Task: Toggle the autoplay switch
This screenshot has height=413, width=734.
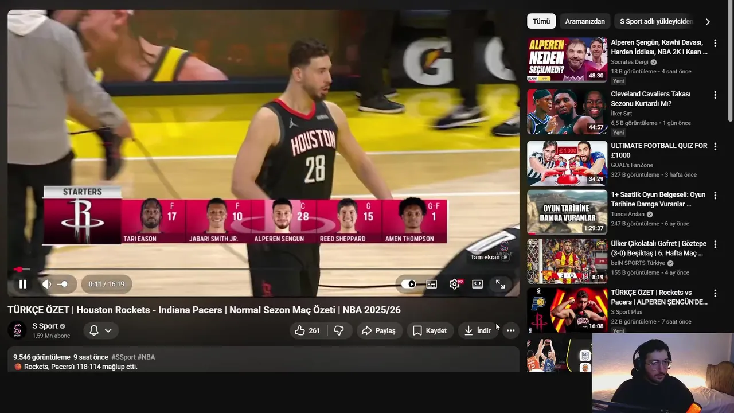Action: [408, 284]
